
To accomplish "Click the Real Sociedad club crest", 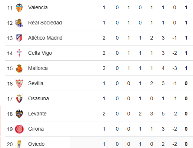I will [x=19, y=23].
